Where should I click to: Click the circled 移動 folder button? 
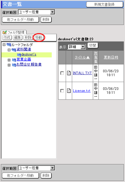(39, 38)
